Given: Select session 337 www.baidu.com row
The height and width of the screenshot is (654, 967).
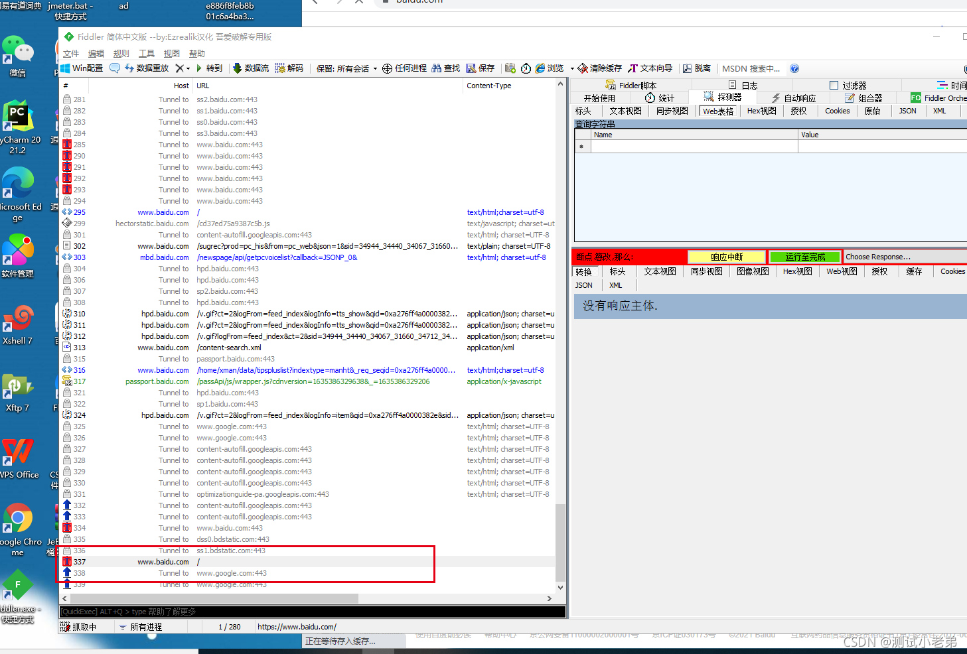Looking at the screenshot, I should coord(307,562).
